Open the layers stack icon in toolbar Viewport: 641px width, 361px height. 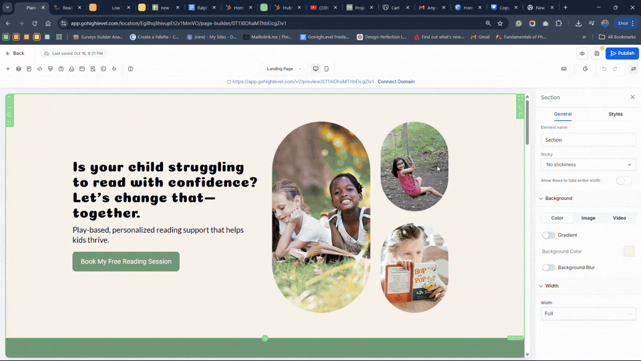pos(19,69)
